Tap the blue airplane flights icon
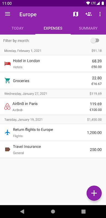Viewport: 106px width, 218px height. (x=8, y=132)
